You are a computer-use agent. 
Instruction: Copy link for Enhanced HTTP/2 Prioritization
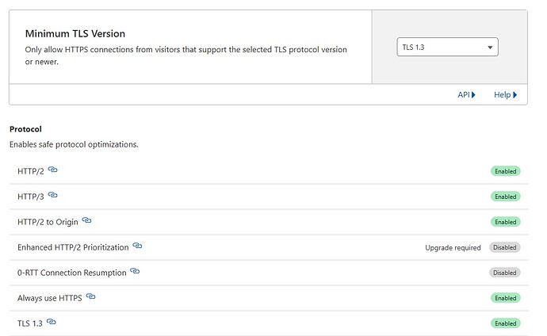(137, 246)
